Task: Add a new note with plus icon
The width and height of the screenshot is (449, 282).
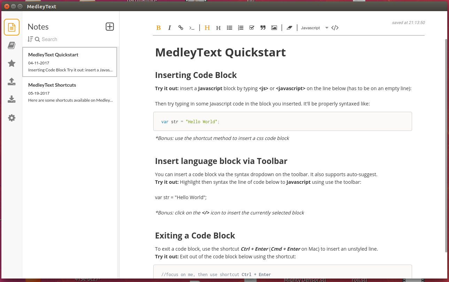Action: point(110,26)
